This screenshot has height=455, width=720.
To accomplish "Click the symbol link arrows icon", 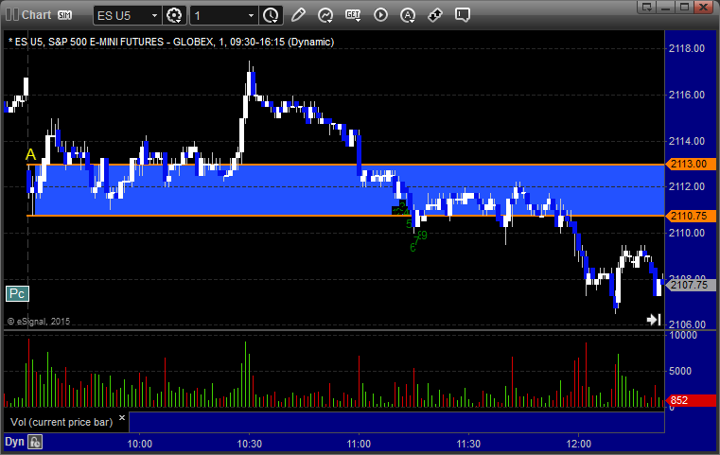I will tap(435, 15).
